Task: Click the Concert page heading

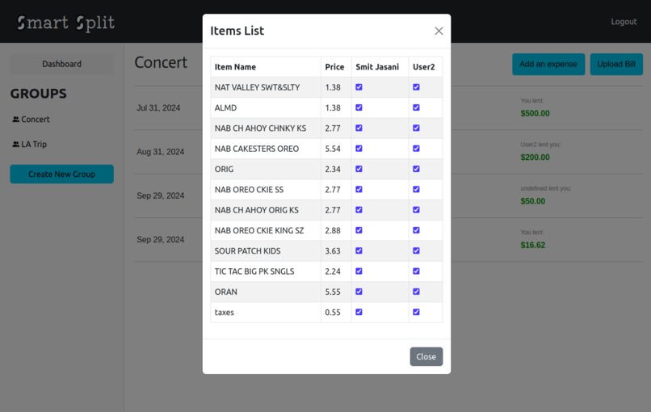Action: point(161,62)
